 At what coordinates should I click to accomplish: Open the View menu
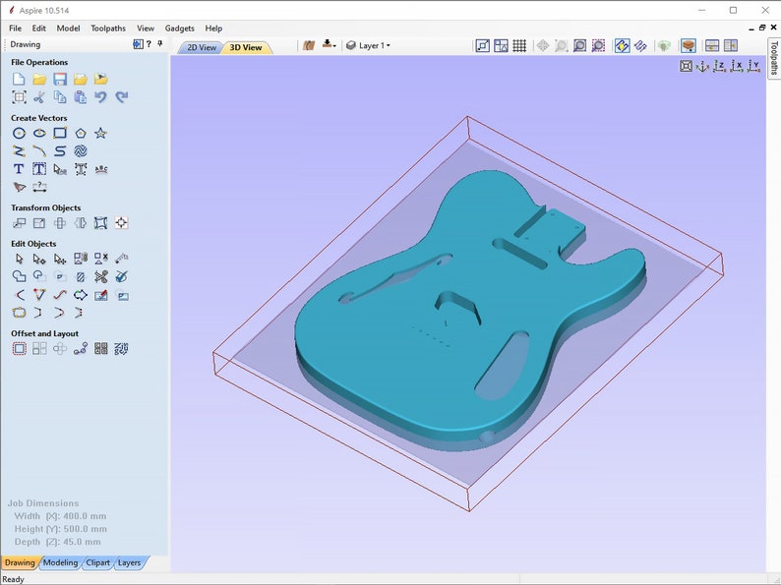(146, 29)
